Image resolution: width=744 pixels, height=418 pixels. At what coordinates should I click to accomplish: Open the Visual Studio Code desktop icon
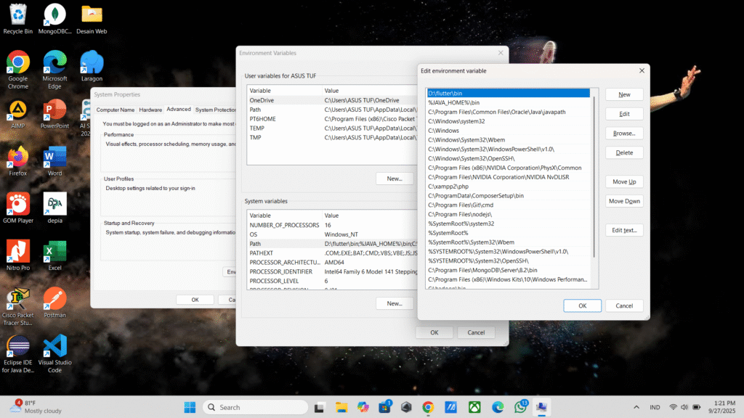(x=54, y=347)
